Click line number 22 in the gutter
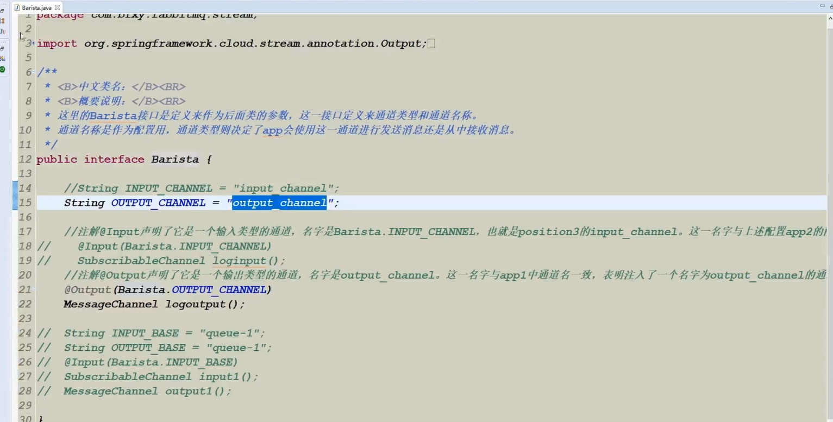Image resolution: width=833 pixels, height=422 pixels. click(x=26, y=304)
